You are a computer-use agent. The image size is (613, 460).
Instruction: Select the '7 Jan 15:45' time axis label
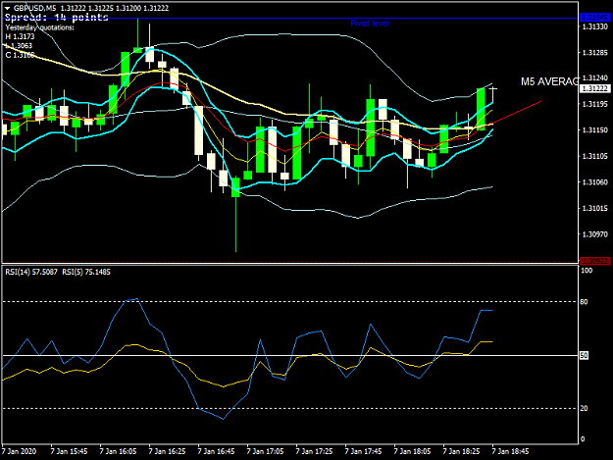69,451
